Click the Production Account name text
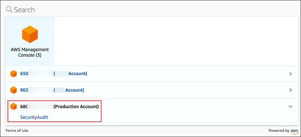The height and width of the screenshot is (137, 301). (76, 106)
